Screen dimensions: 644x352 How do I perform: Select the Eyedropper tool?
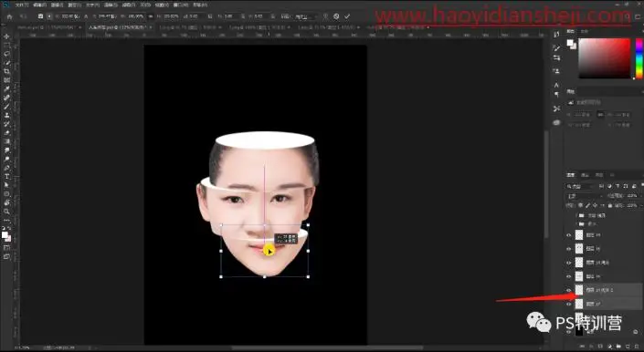pos(6,89)
